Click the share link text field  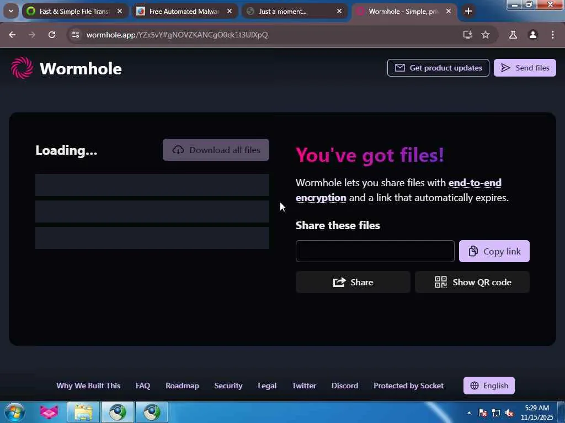coord(375,251)
